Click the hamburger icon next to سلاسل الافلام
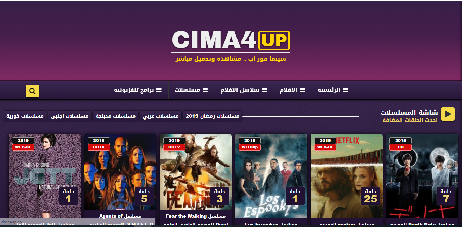The image size is (462, 227). [x=265, y=90]
